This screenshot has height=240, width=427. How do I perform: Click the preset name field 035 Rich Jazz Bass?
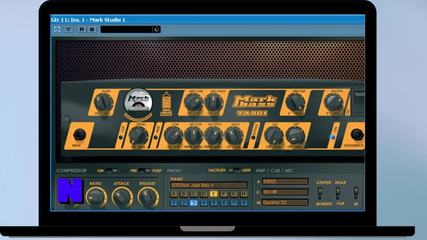pyautogui.click(x=209, y=185)
